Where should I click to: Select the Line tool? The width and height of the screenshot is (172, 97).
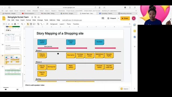point(41,24)
